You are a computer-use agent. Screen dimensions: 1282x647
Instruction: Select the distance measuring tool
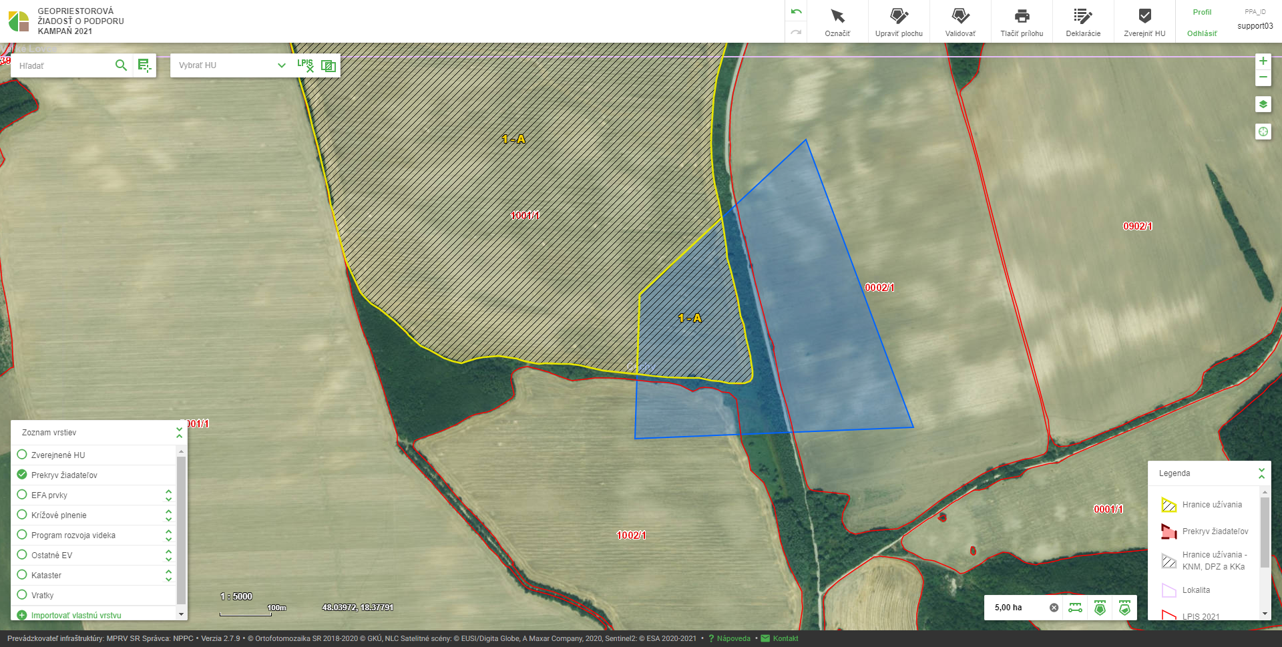pos(1075,608)
